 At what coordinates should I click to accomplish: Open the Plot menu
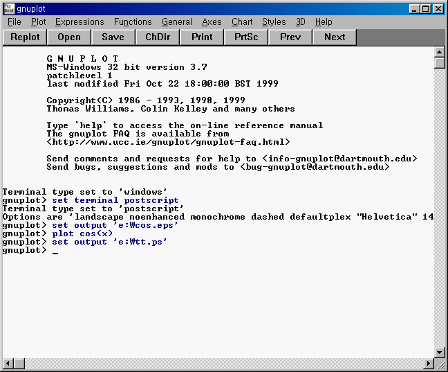click(x=38, y=22)
